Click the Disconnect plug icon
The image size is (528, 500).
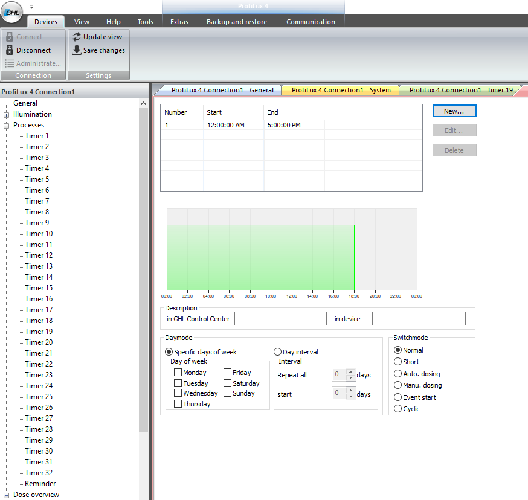click(x=10, y=50)
